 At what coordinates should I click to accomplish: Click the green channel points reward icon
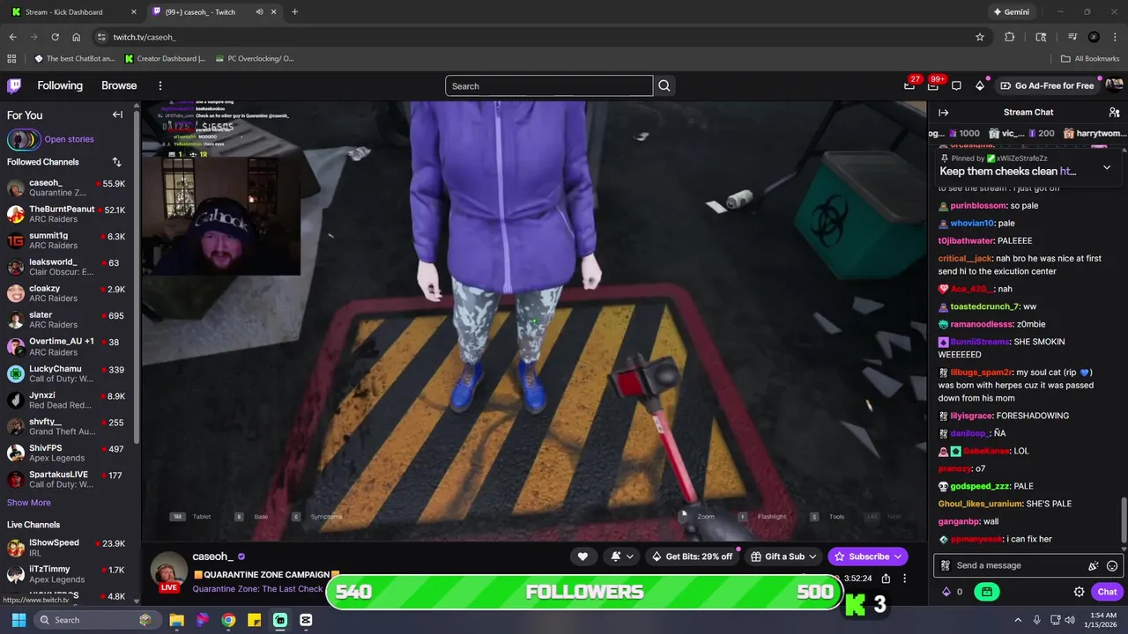coord(986,592)
